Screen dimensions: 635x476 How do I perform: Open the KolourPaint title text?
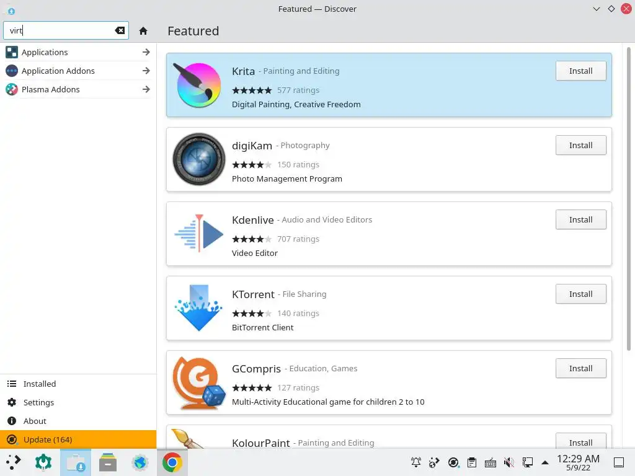pos(261,443)
